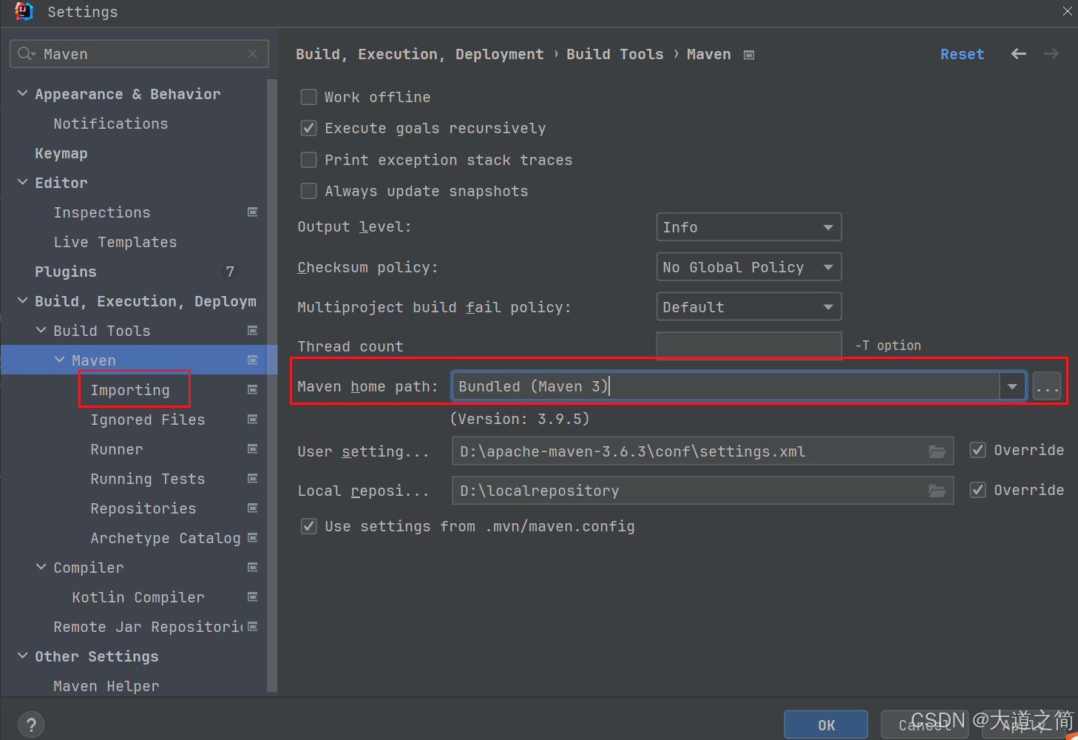This screenshot has height=740, width=1078.
Task: Click project-settings icon on Ignored Files row
Action: click(x=253, y=420)
